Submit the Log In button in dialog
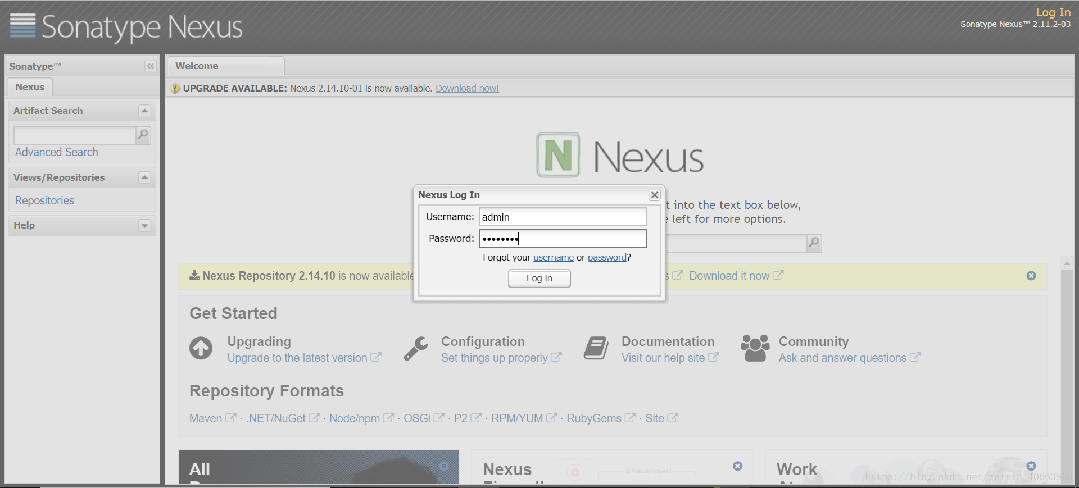This screenshot has height=488, width=1079. [x=539, y=278]
